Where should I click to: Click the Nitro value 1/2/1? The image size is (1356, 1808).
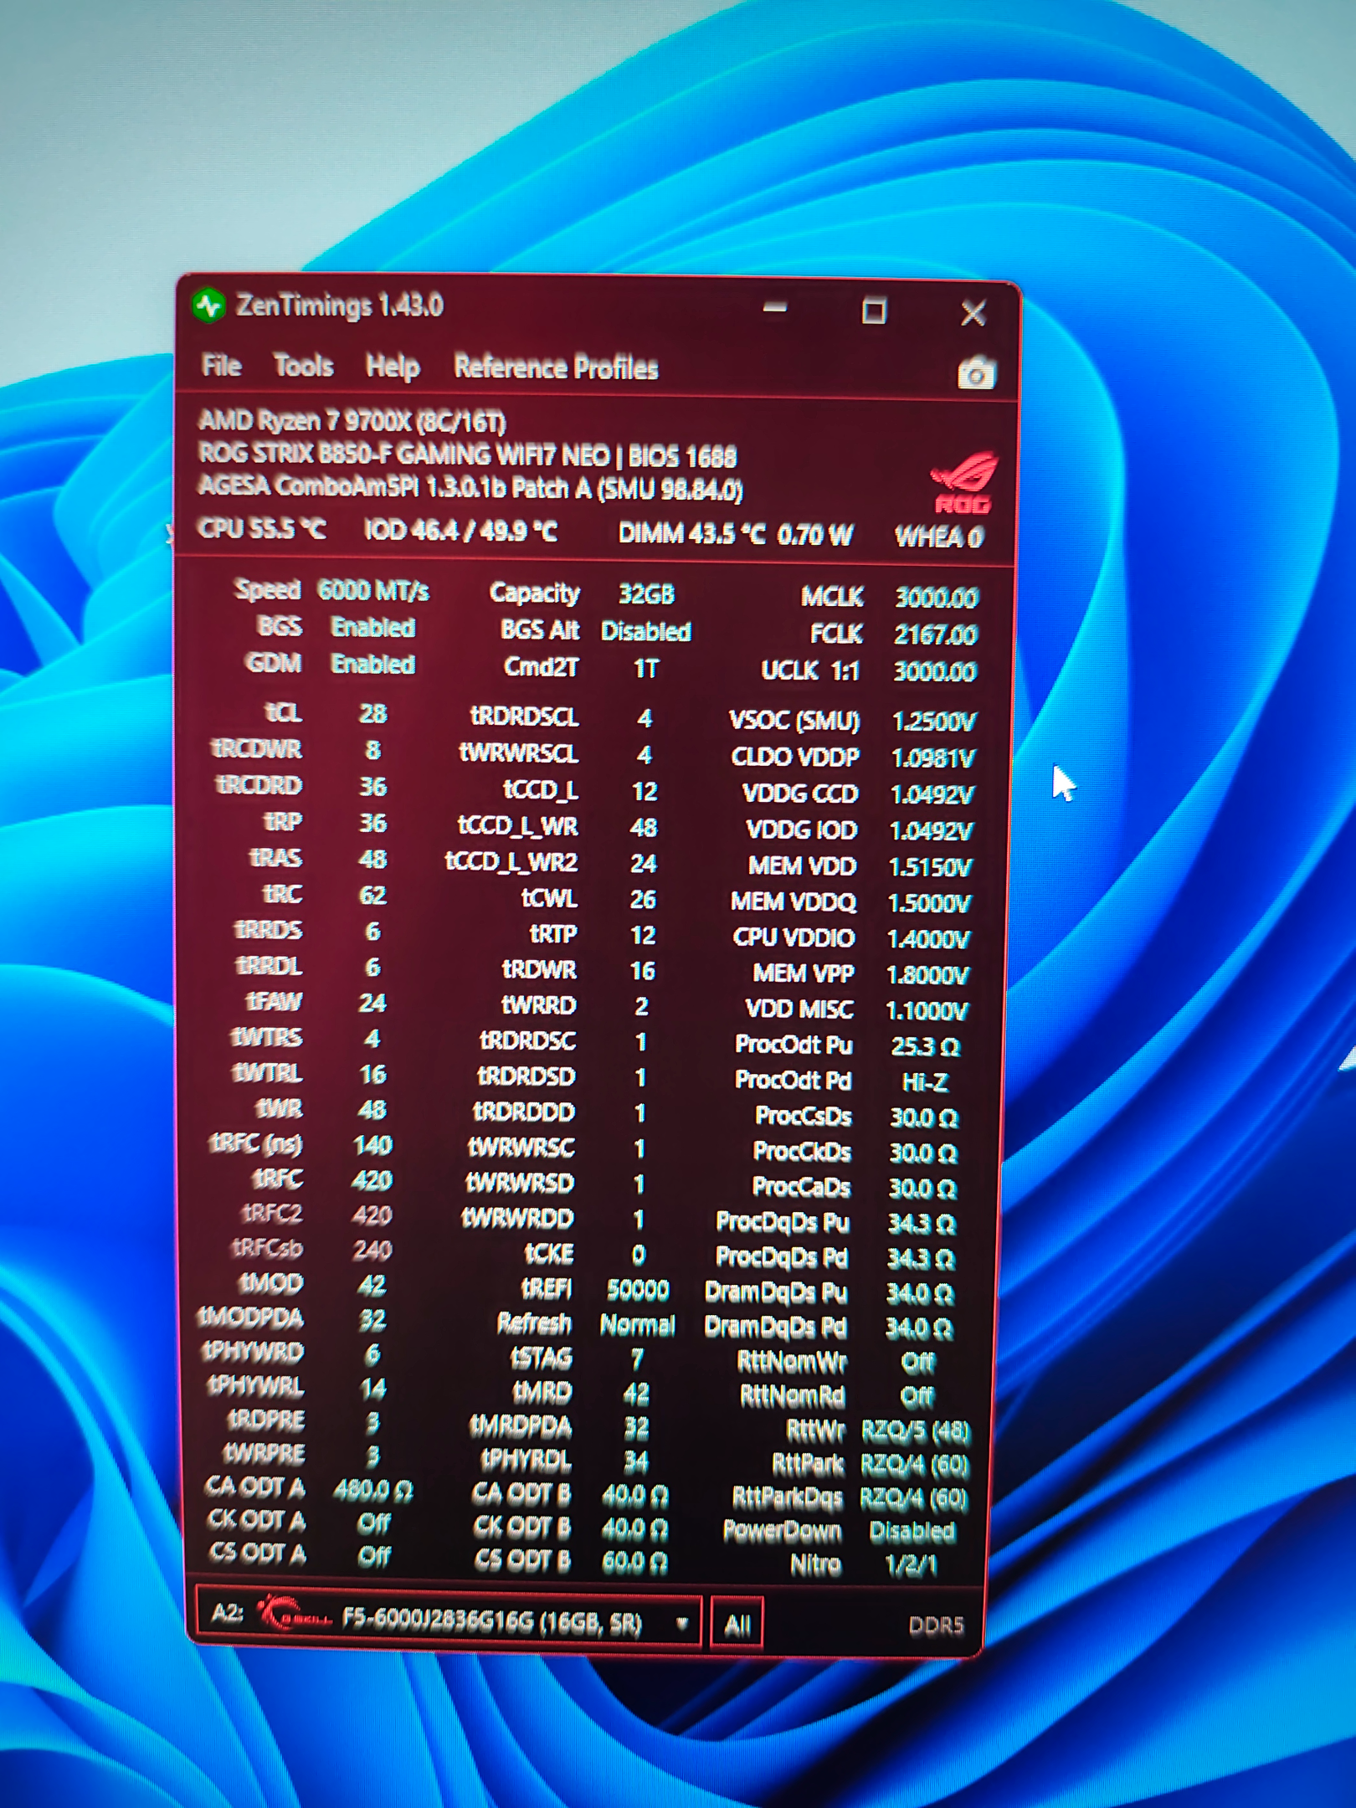pos(912,1564)
